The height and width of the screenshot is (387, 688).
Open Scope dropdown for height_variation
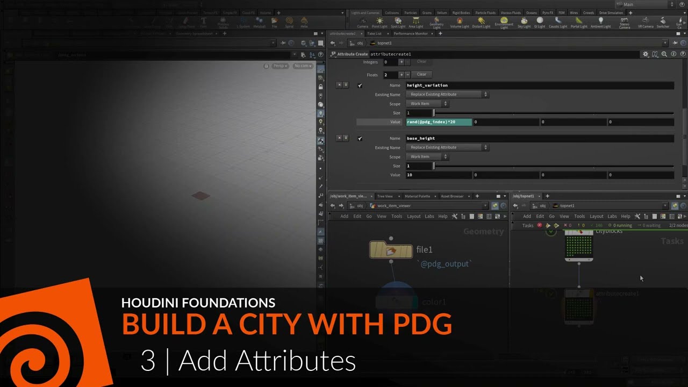click(x=427, y=103)
